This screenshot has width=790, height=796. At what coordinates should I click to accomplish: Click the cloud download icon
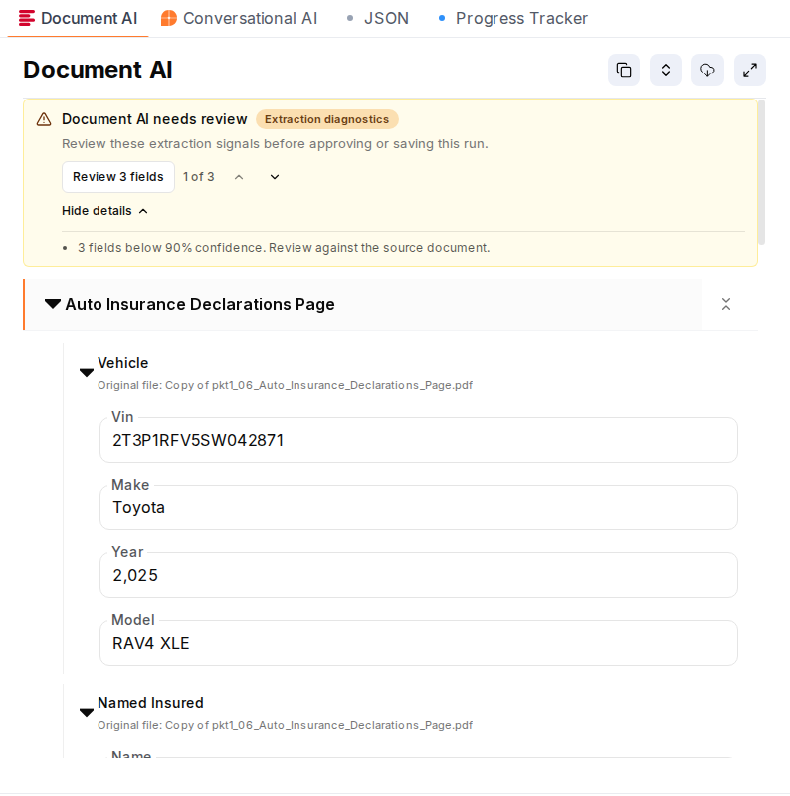click(x=707, y=70)
